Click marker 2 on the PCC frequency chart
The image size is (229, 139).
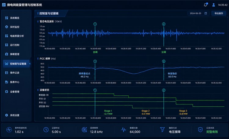[x=164, y=61]
